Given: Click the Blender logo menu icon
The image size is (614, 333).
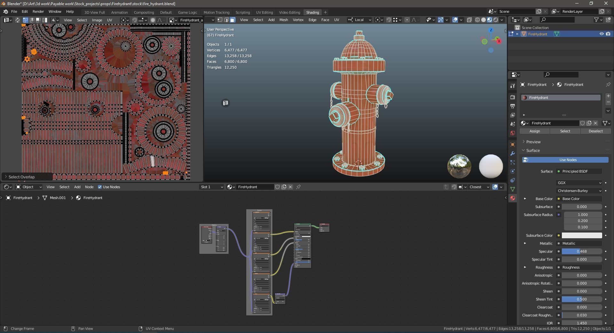Looking at the screenshot, I should (x=5, y=11).
